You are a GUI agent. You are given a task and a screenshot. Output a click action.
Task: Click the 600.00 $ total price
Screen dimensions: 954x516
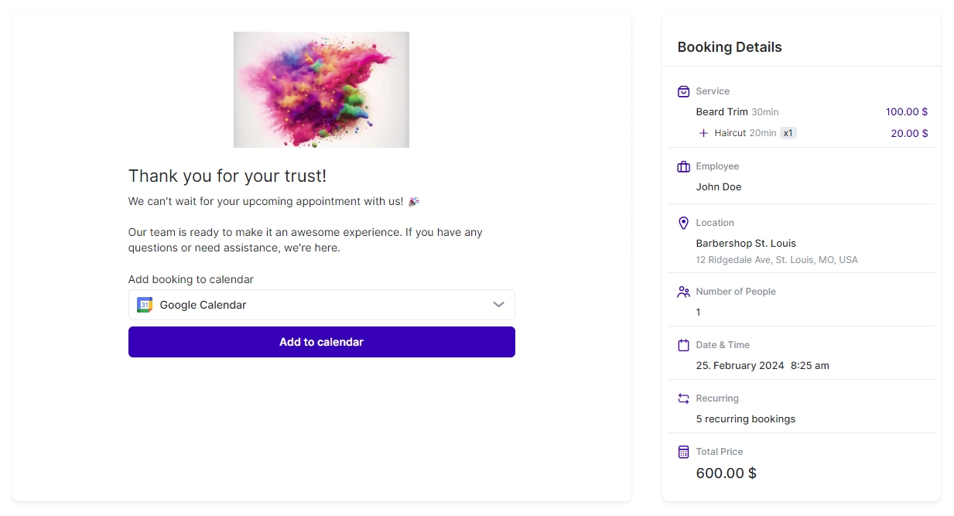[726, 473]
